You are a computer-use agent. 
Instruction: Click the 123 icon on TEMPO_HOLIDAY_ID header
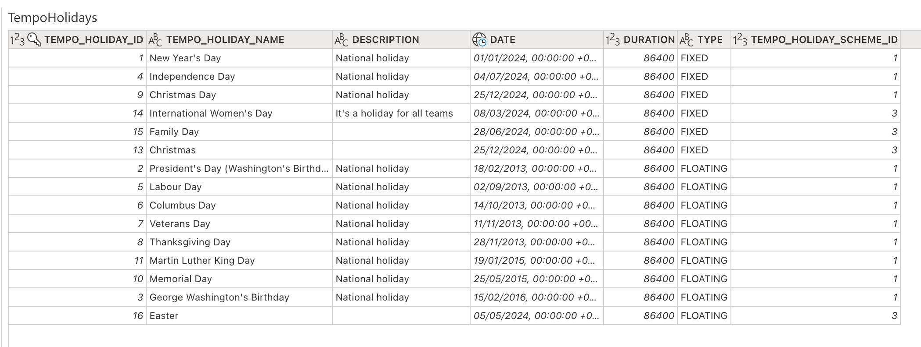point(17,39)
